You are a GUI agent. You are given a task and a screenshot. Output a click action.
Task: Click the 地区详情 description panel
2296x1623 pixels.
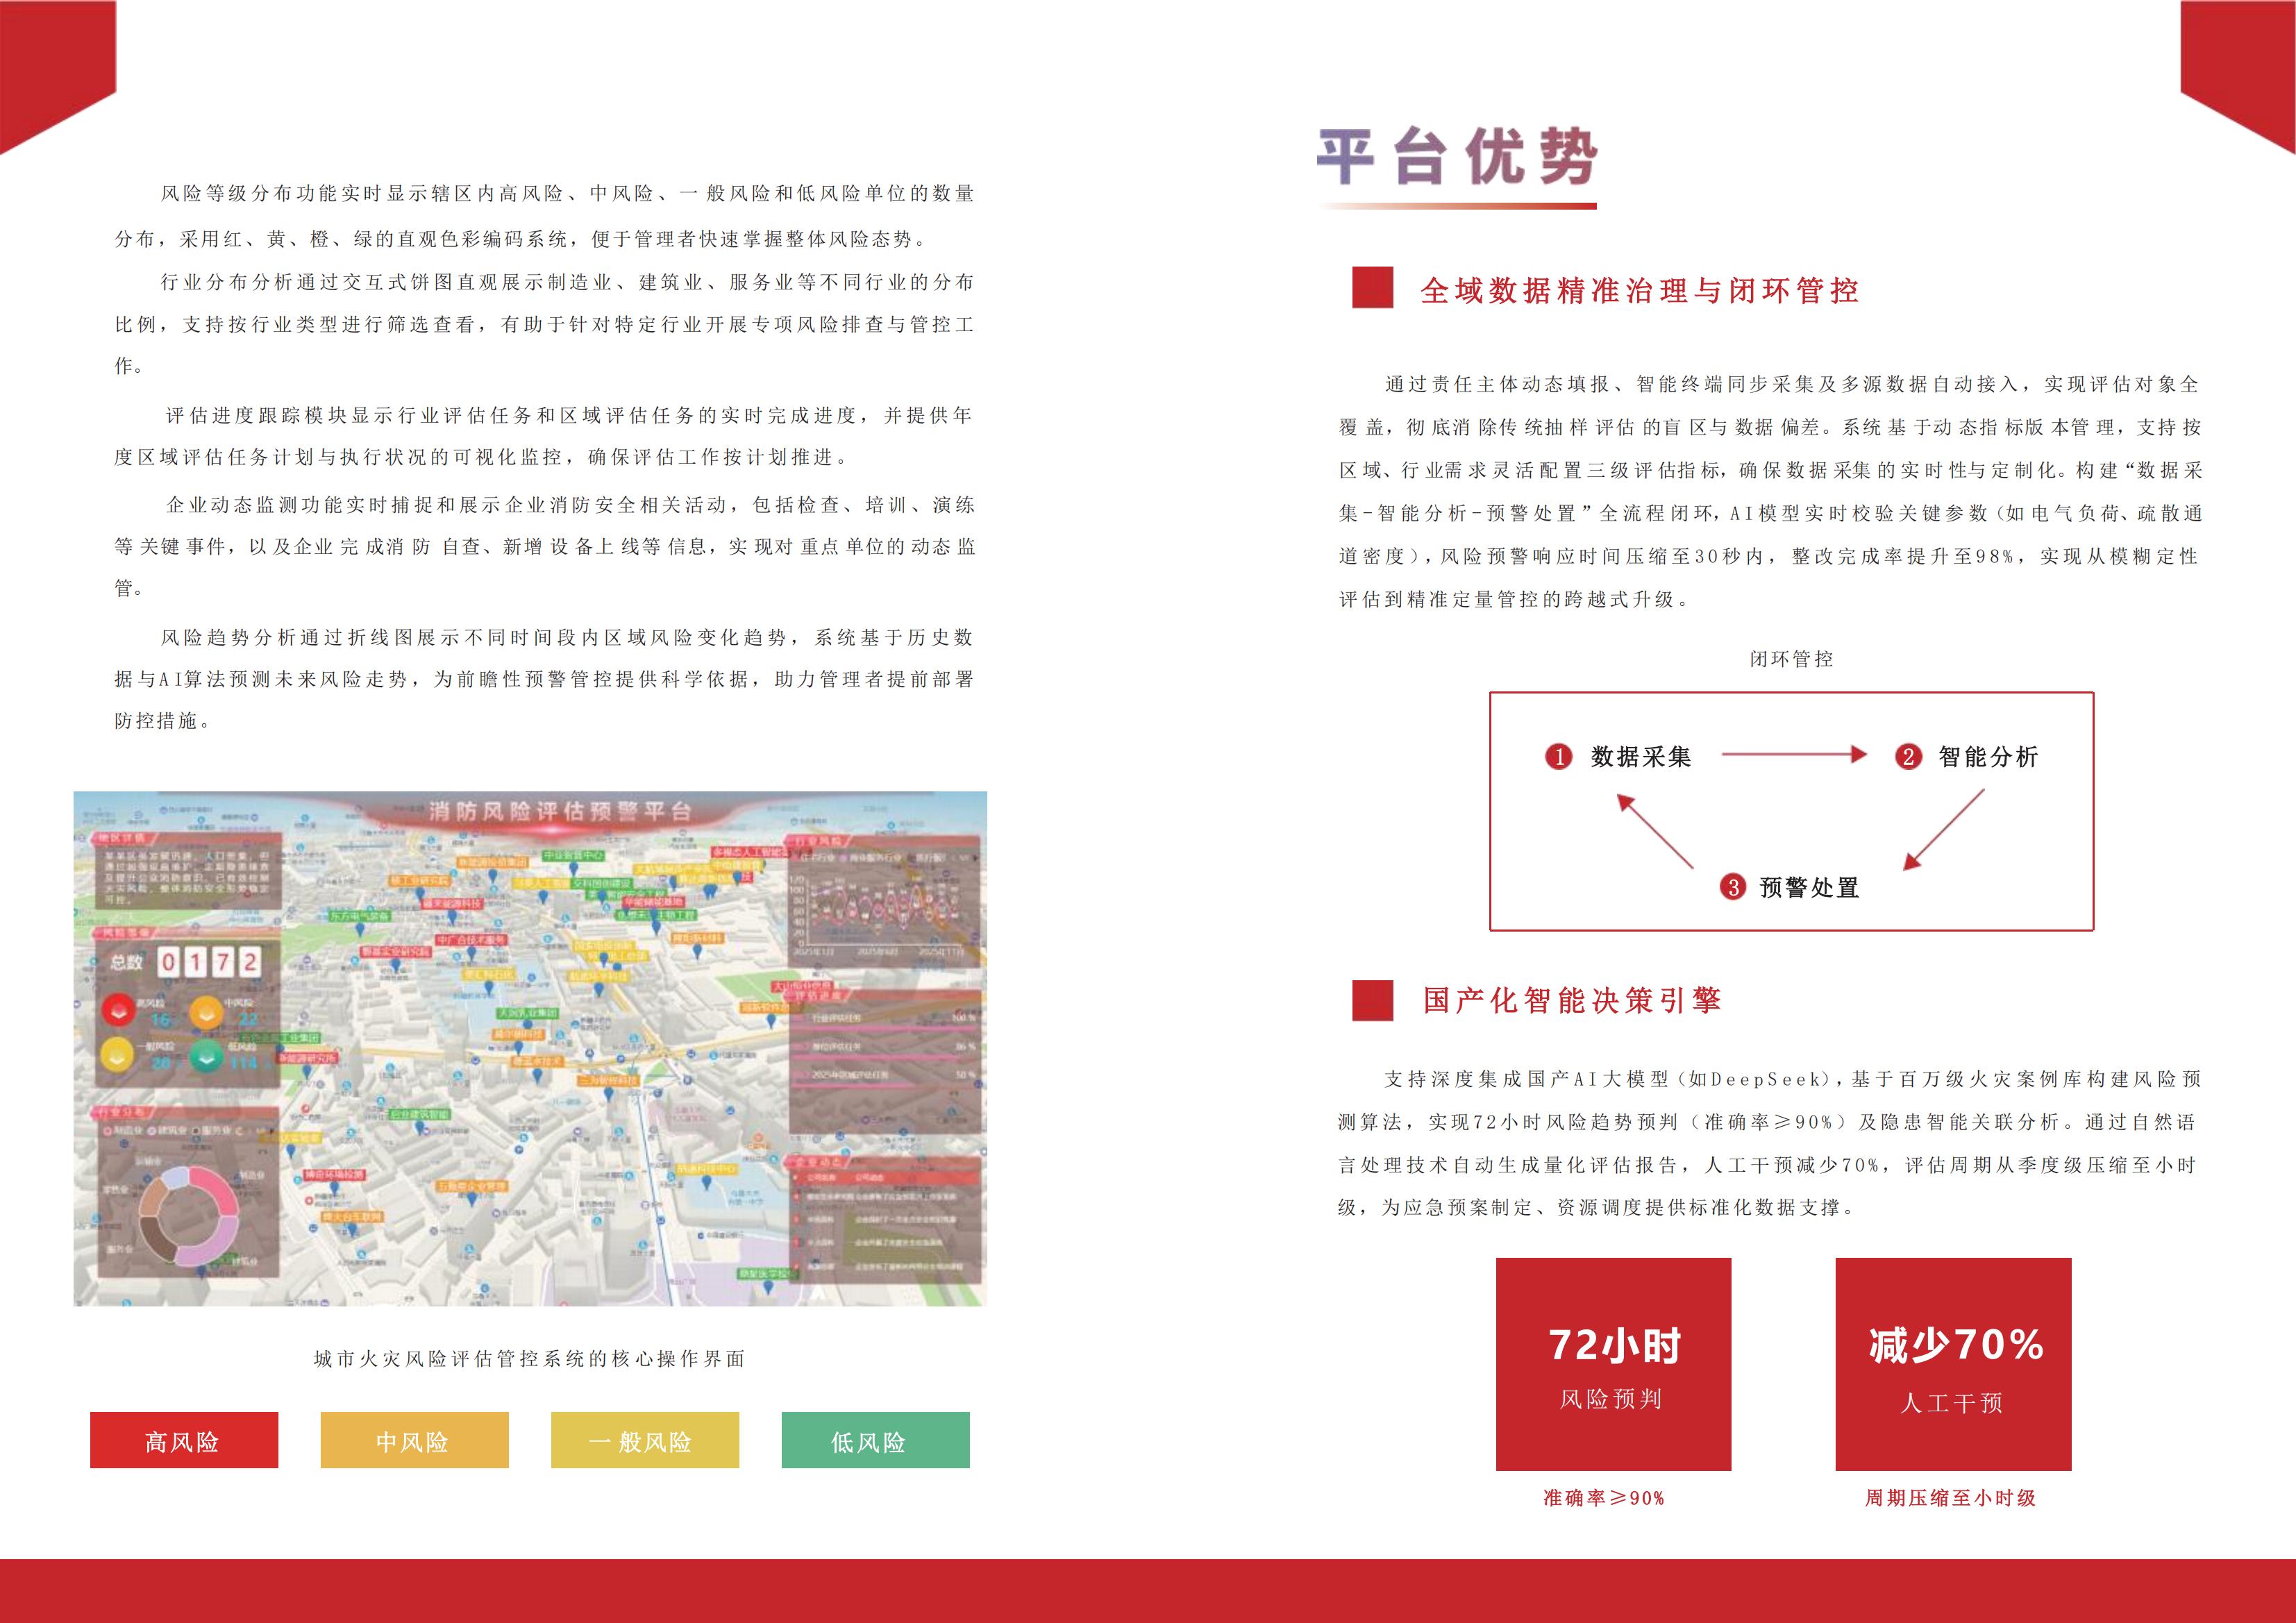click(x=187, y=871)
